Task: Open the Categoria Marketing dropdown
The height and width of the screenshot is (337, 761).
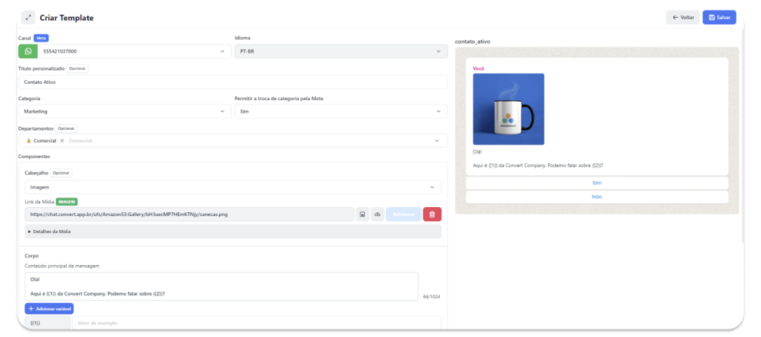Action: tap(125, 111)
